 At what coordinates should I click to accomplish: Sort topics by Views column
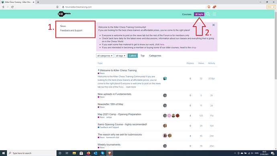(x=201, y=63)
